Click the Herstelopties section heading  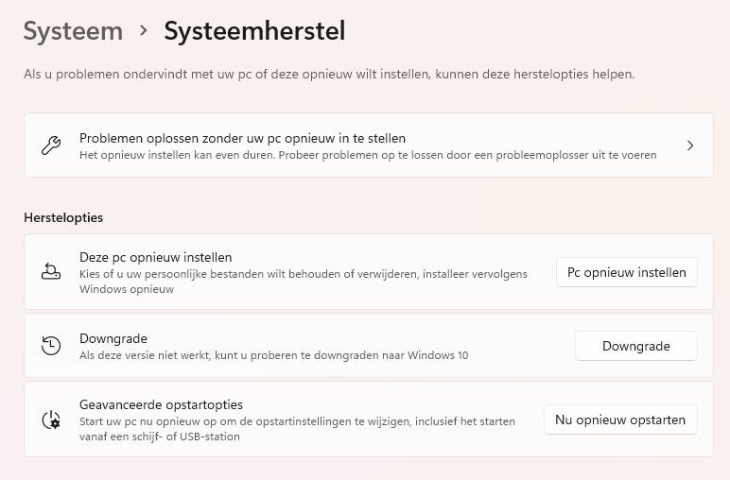click(63, 217)
